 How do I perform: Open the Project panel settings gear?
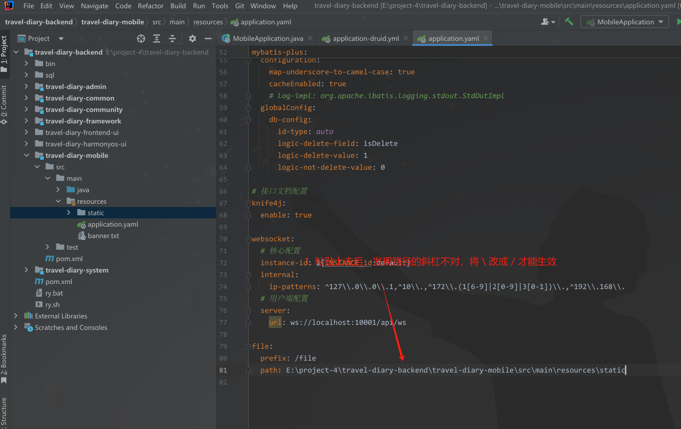coord(193,39)
